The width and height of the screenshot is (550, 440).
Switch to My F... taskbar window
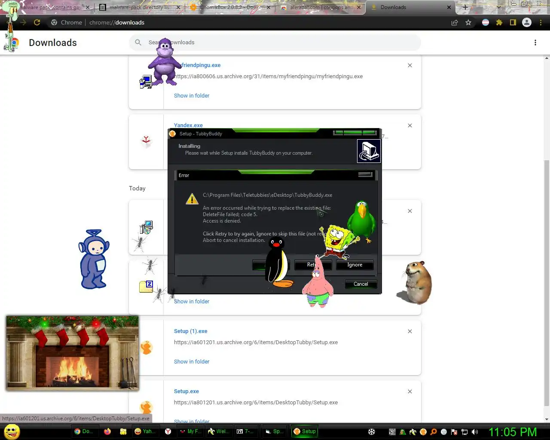click(190, 431)
